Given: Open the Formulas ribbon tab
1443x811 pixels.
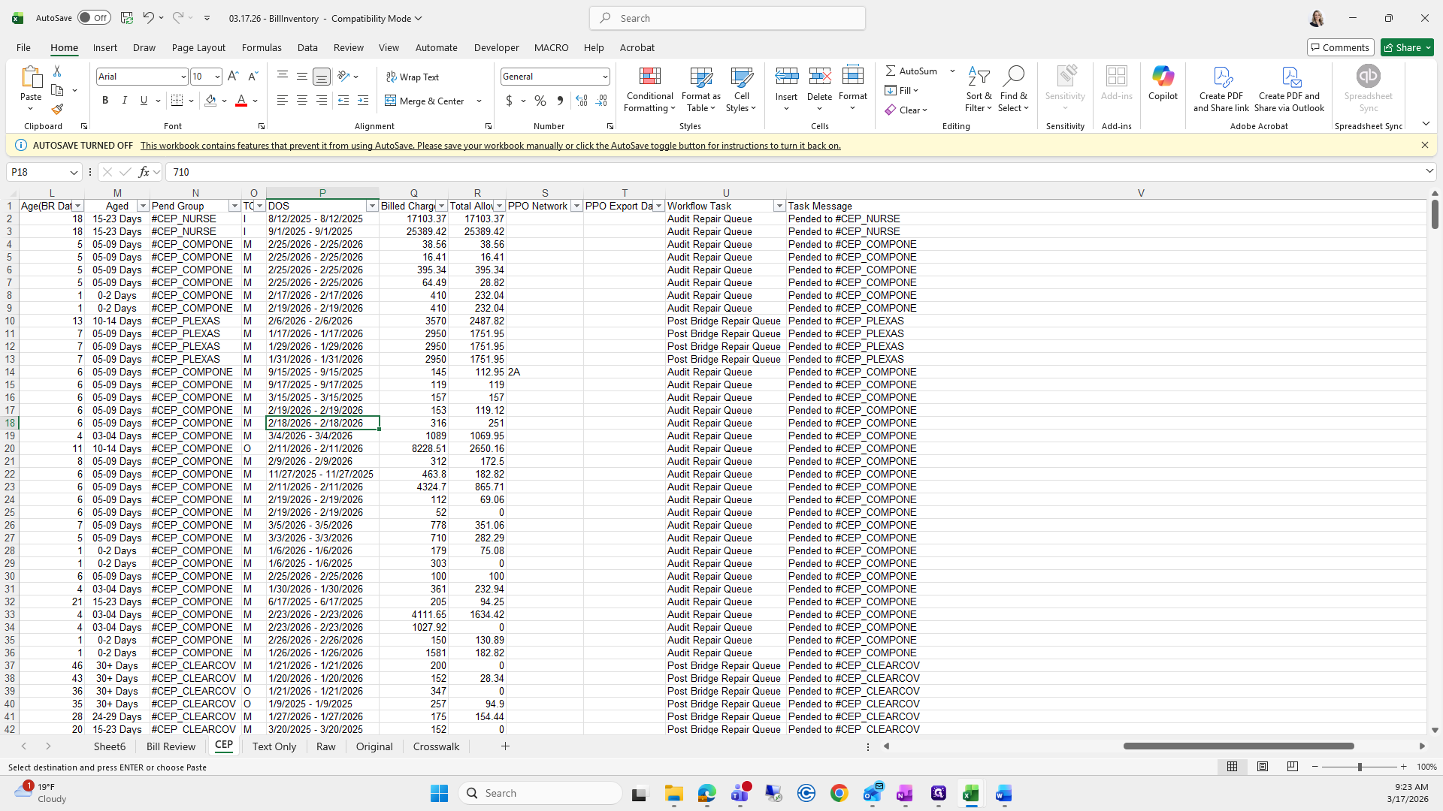Looking at the screenshot, I should (x=262, y=47).
